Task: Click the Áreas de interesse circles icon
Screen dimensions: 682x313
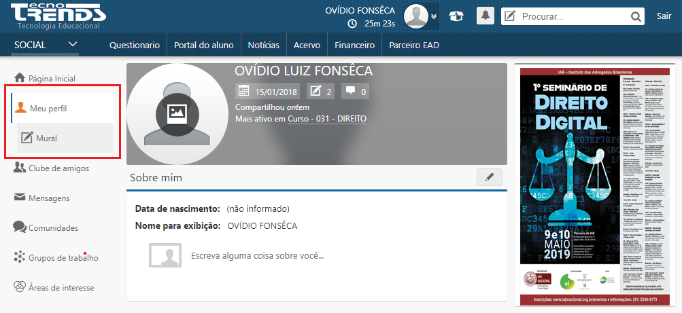Action: [20, 287]
